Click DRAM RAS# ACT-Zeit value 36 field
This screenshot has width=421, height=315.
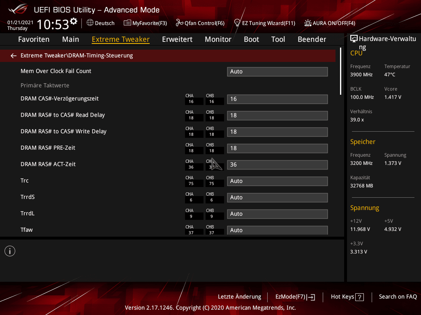click(278, 165)
